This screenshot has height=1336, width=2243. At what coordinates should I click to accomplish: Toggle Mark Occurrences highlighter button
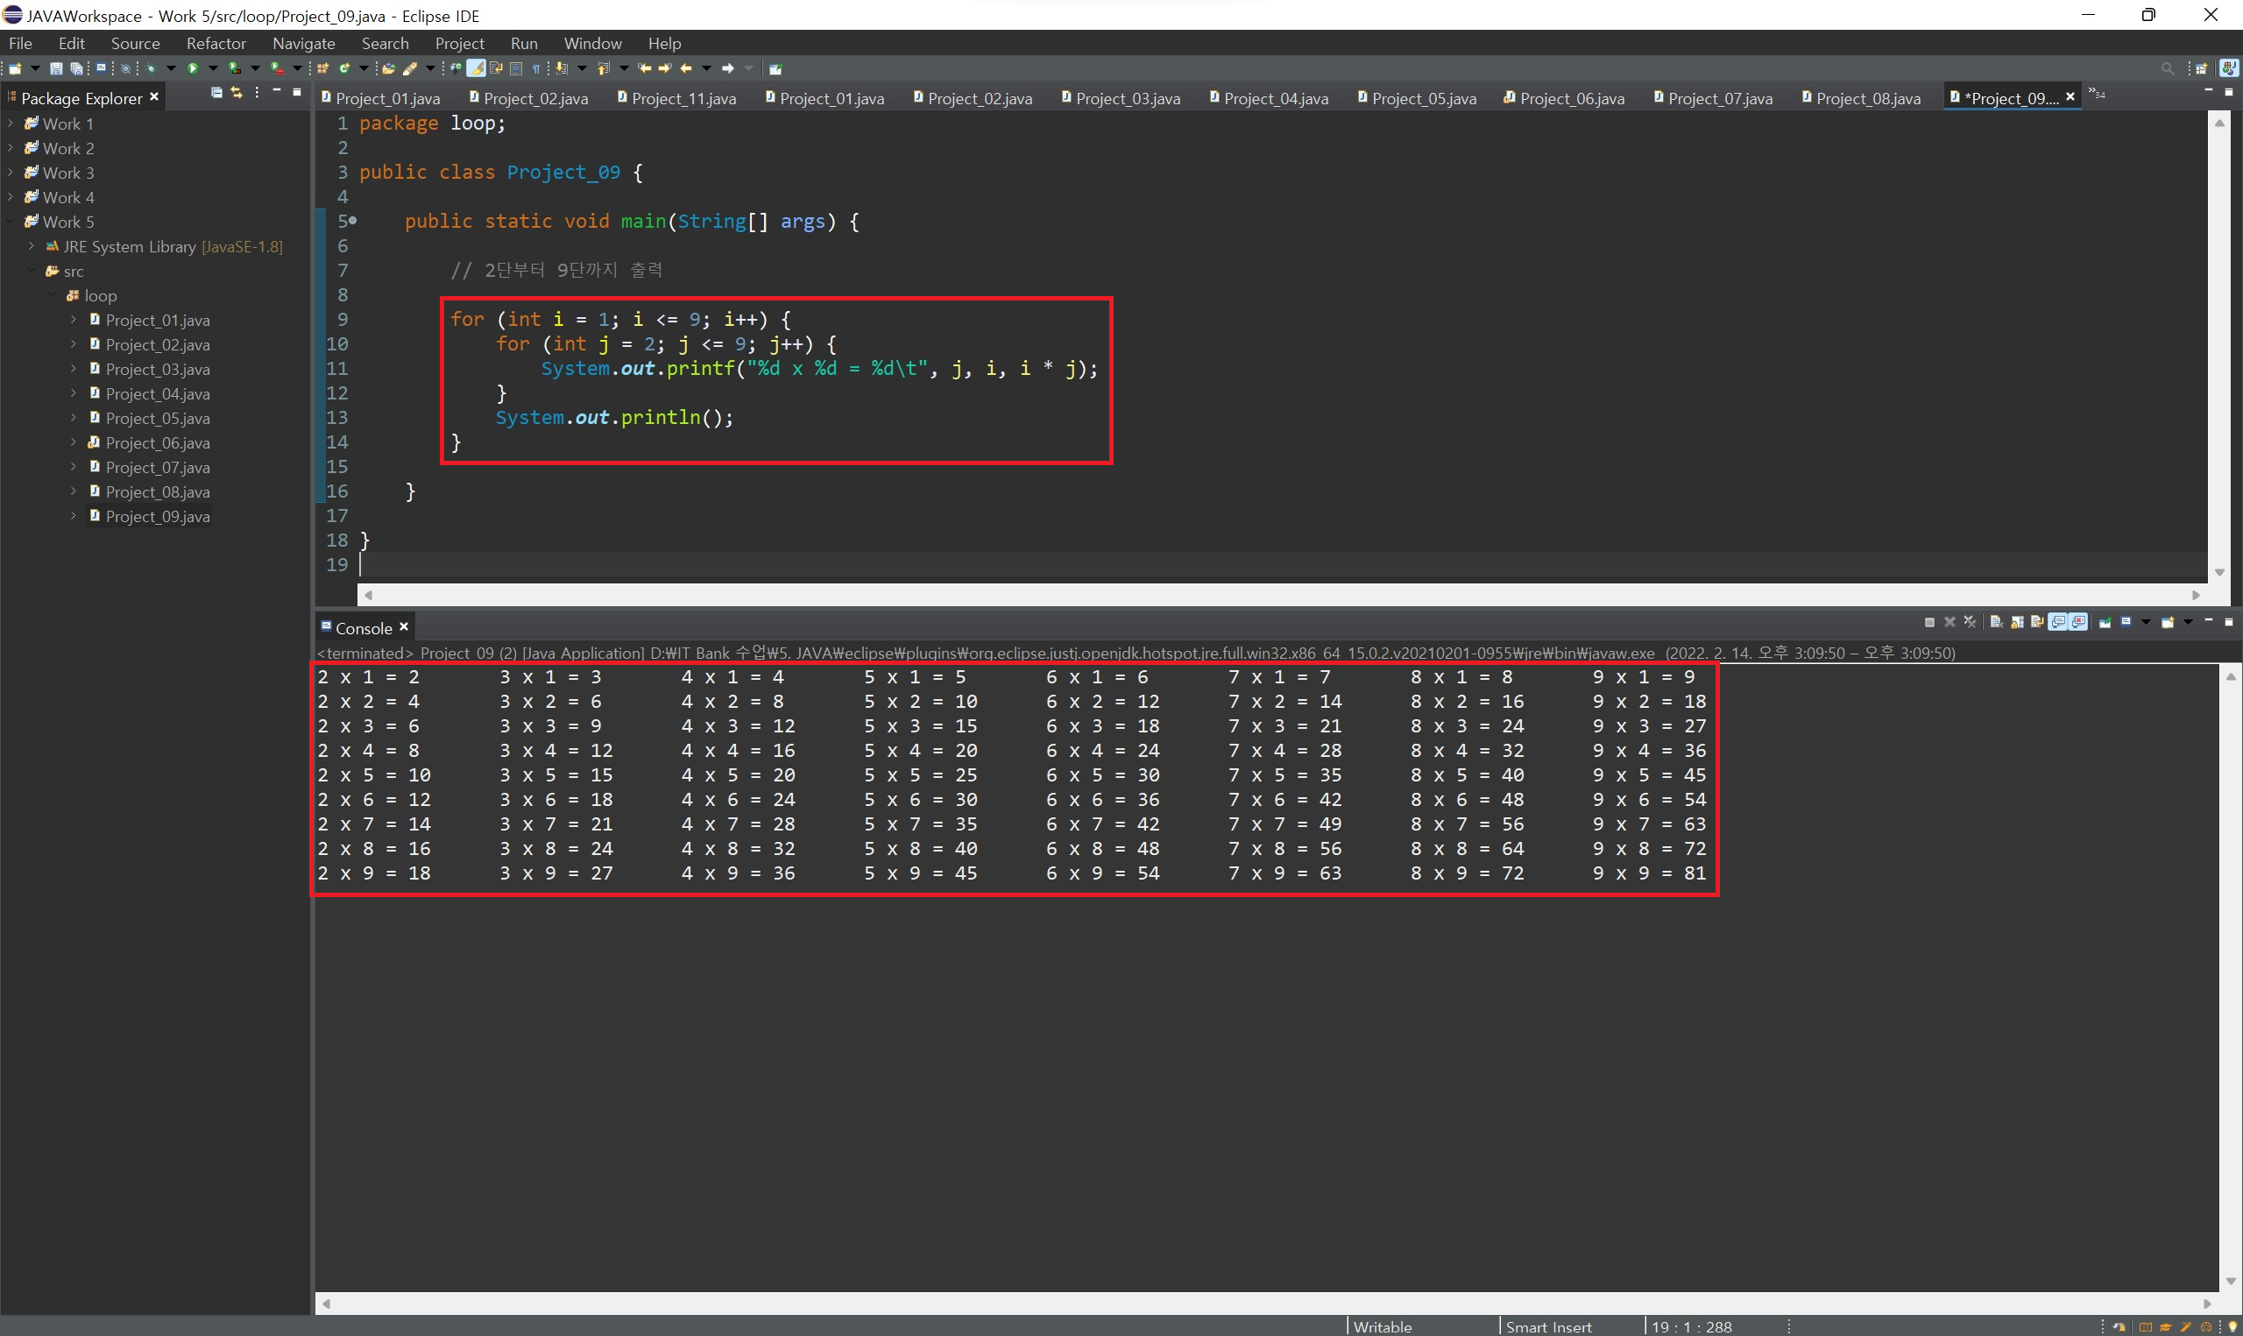[476, 68]
